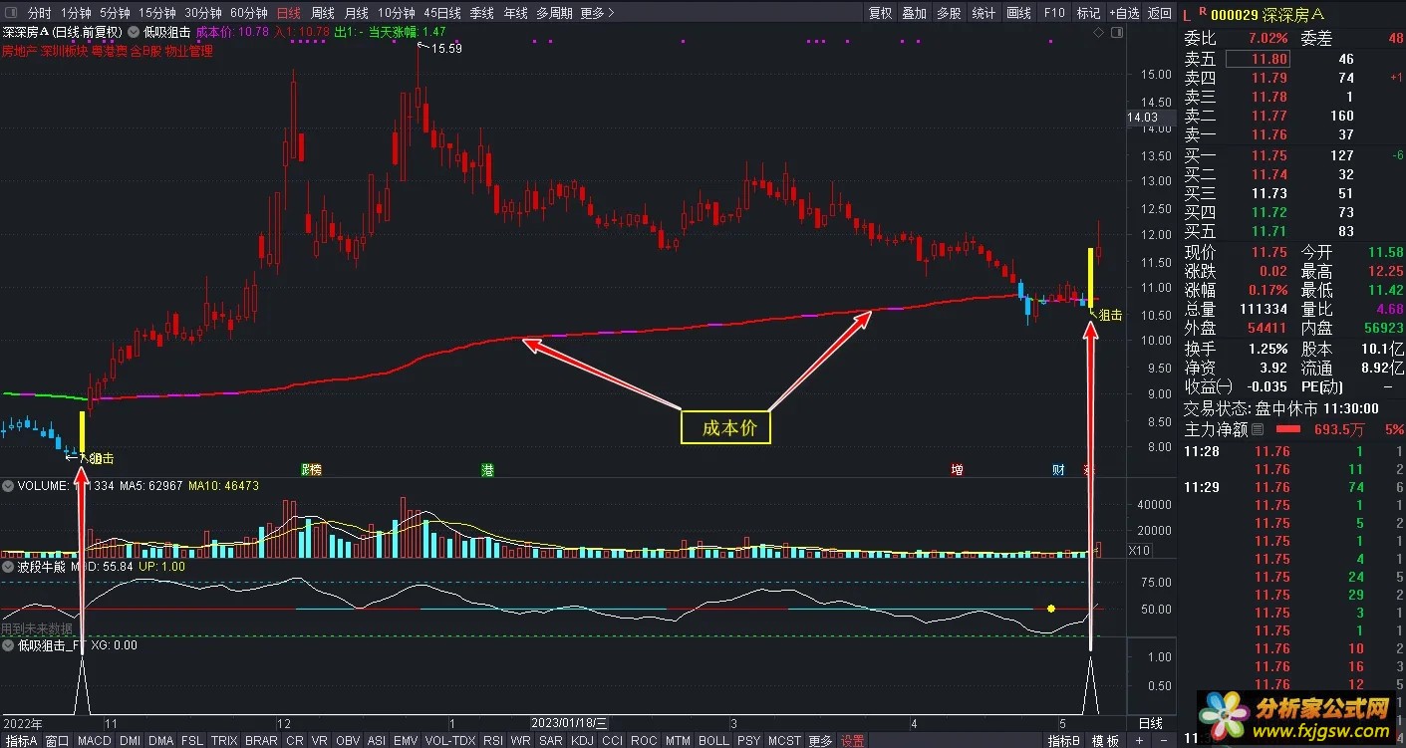Click the 标记 toolbar button
The width and height of the screenshot is (1406, 748).
coord(1088,13)
